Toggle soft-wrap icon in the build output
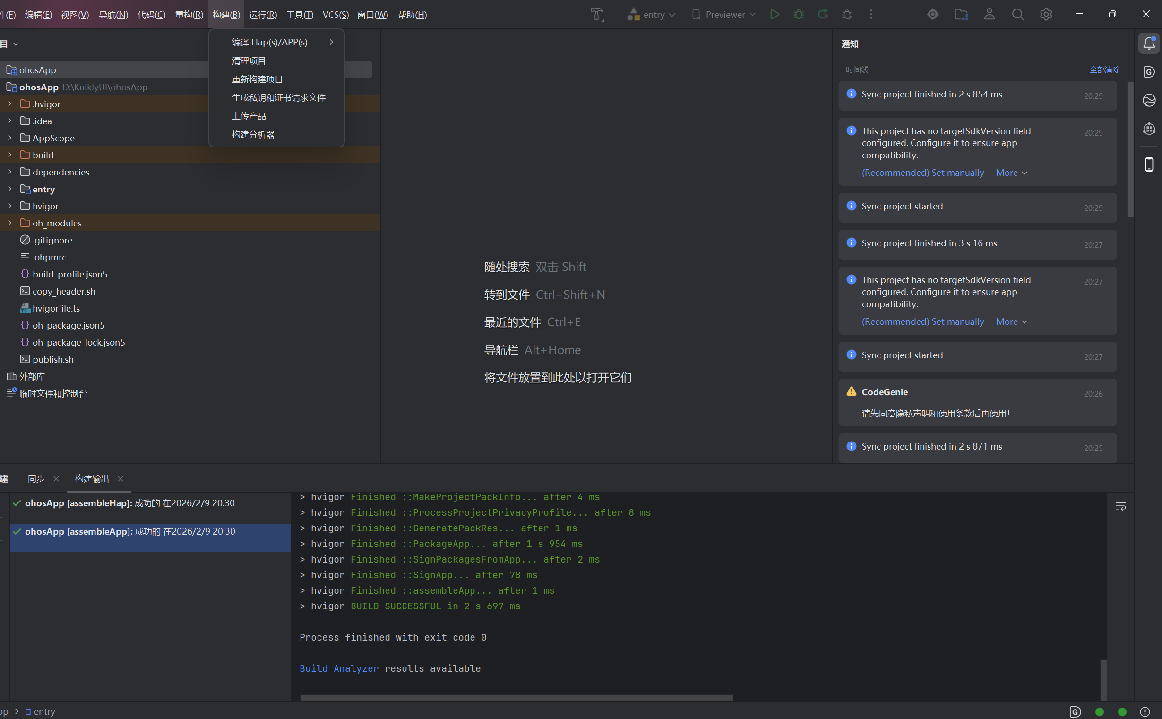1162x719 pixels. (x=1120, y=506)
